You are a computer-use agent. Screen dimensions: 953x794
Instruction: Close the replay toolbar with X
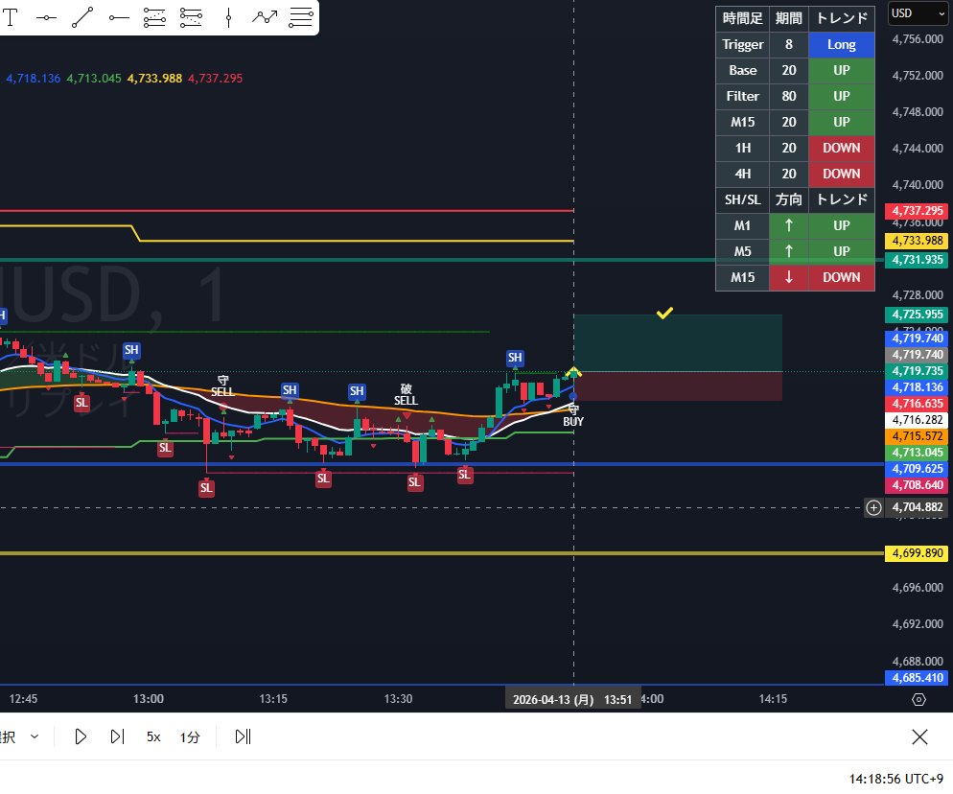point(919,736)
